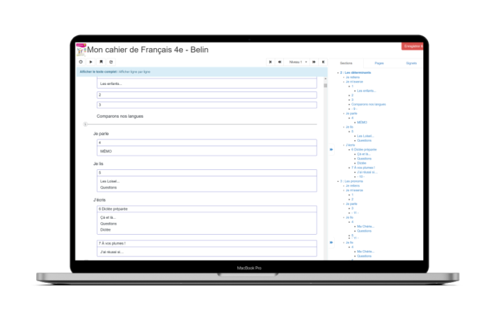Select 'MÉMO' line in main content
This screenshot has height=331, width=501.
pyautogui.click(x=106, y=151)
